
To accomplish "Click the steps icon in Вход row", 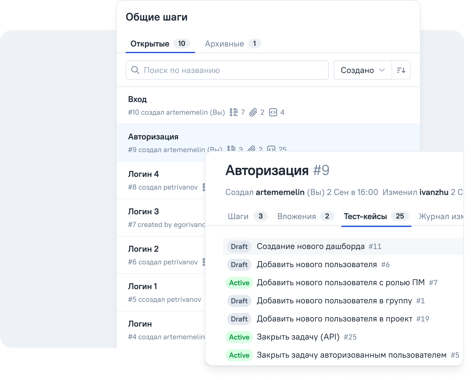I will 234,112.
